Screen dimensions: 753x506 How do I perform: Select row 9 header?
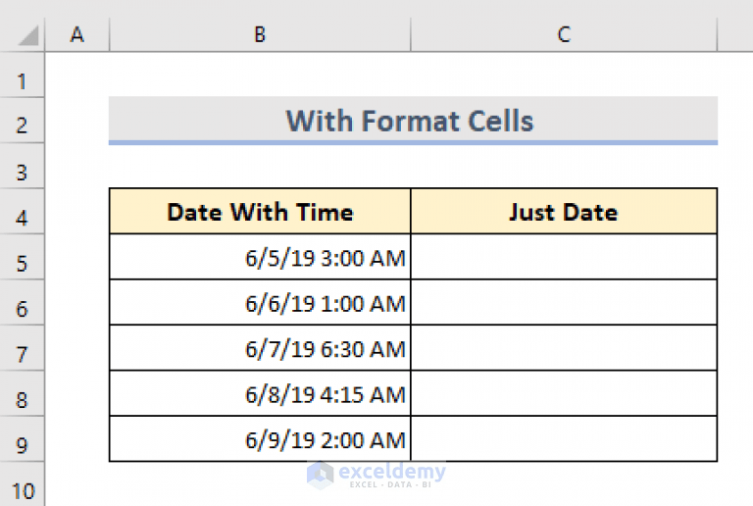[23, 439]
